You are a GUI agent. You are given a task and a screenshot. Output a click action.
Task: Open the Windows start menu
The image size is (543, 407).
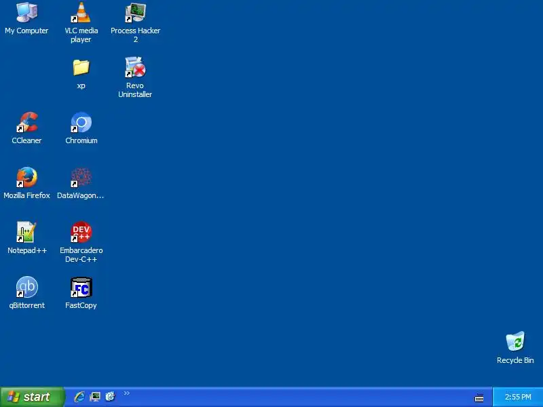point(33,397)
